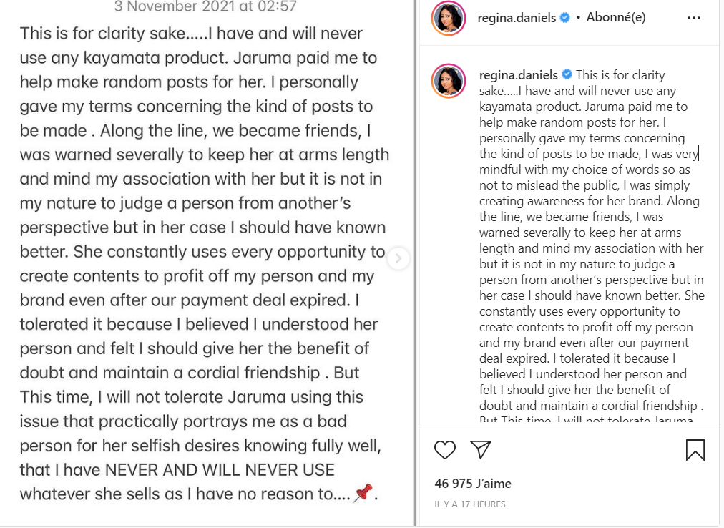Click the avatar beside the caption
Image resolution: width=724 pixels, height=528 pixels.
click(x=449, y=79)
